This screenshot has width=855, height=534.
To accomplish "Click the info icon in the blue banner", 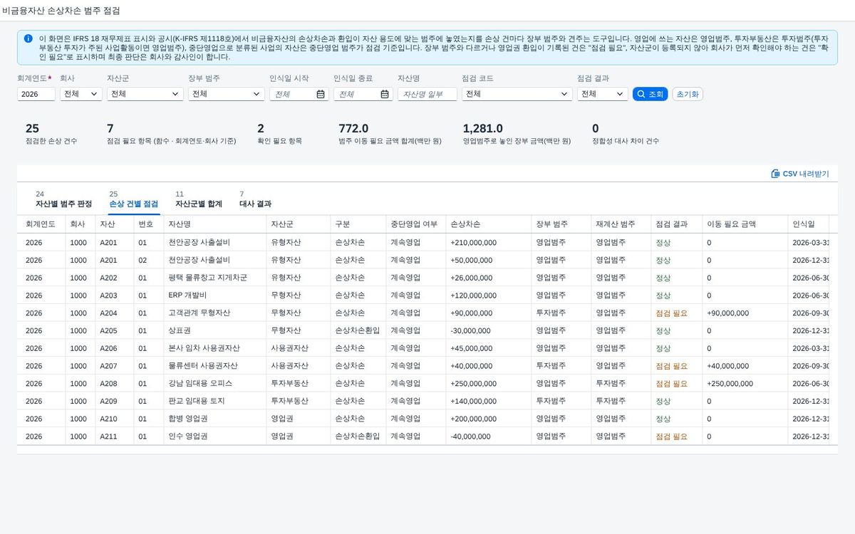I will coord(28,38).
